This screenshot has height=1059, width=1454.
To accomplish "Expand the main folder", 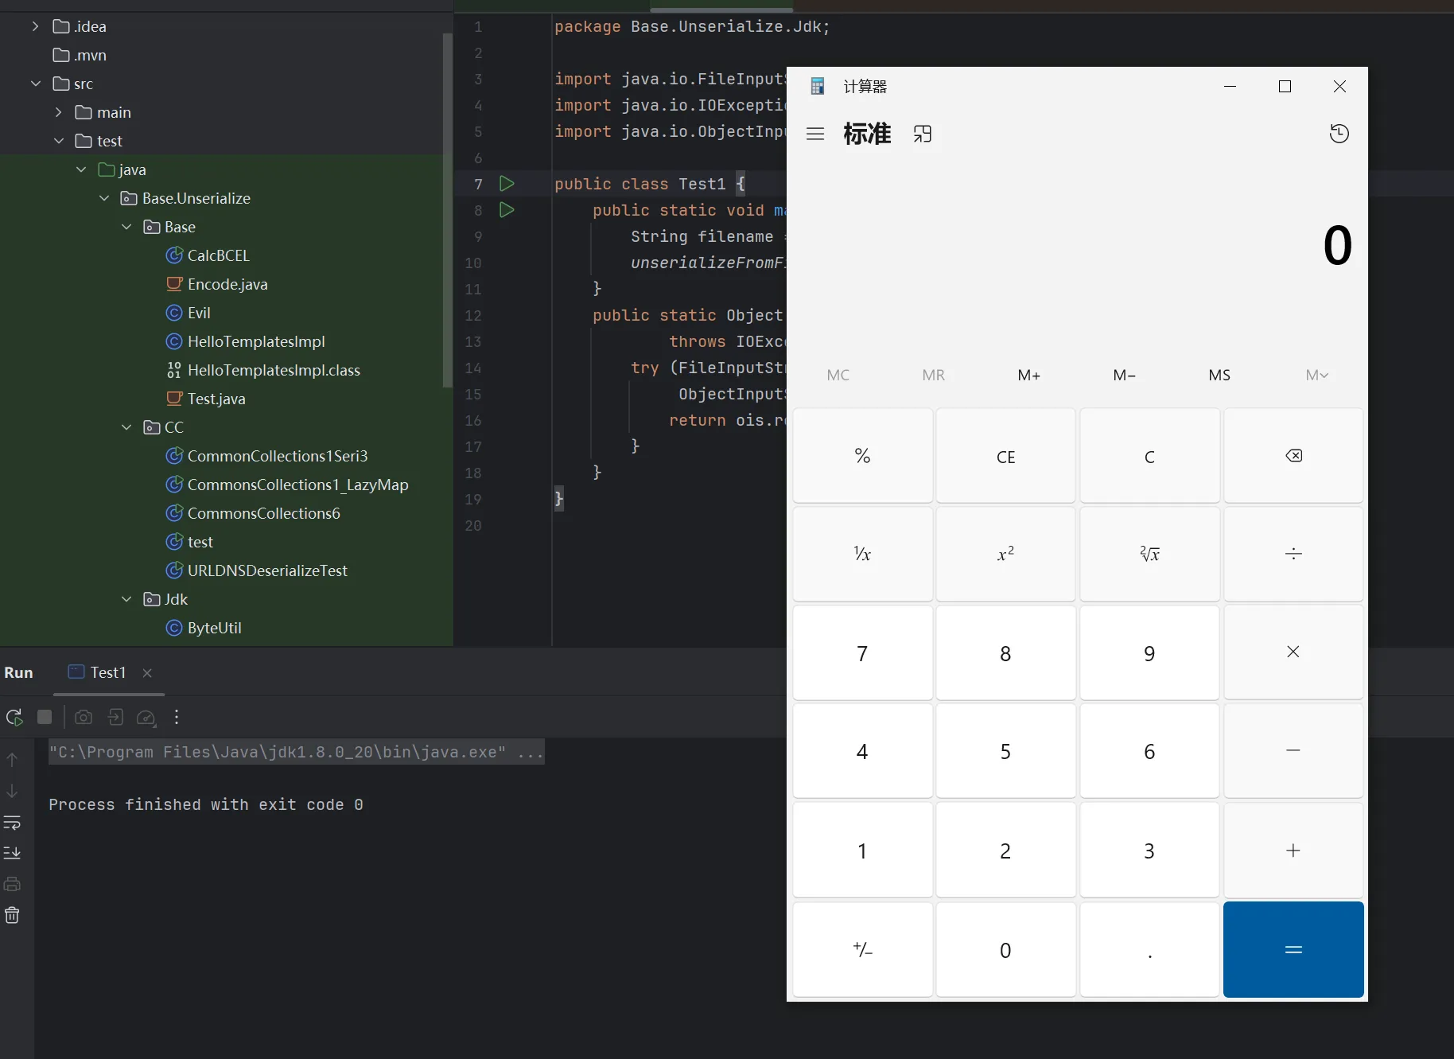I will click(58, 112).
